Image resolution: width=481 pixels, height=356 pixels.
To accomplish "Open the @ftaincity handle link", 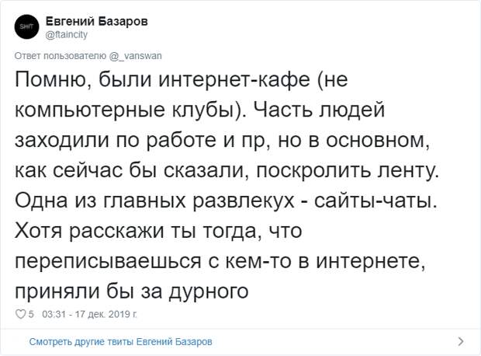I will click(x=67, y=34).
